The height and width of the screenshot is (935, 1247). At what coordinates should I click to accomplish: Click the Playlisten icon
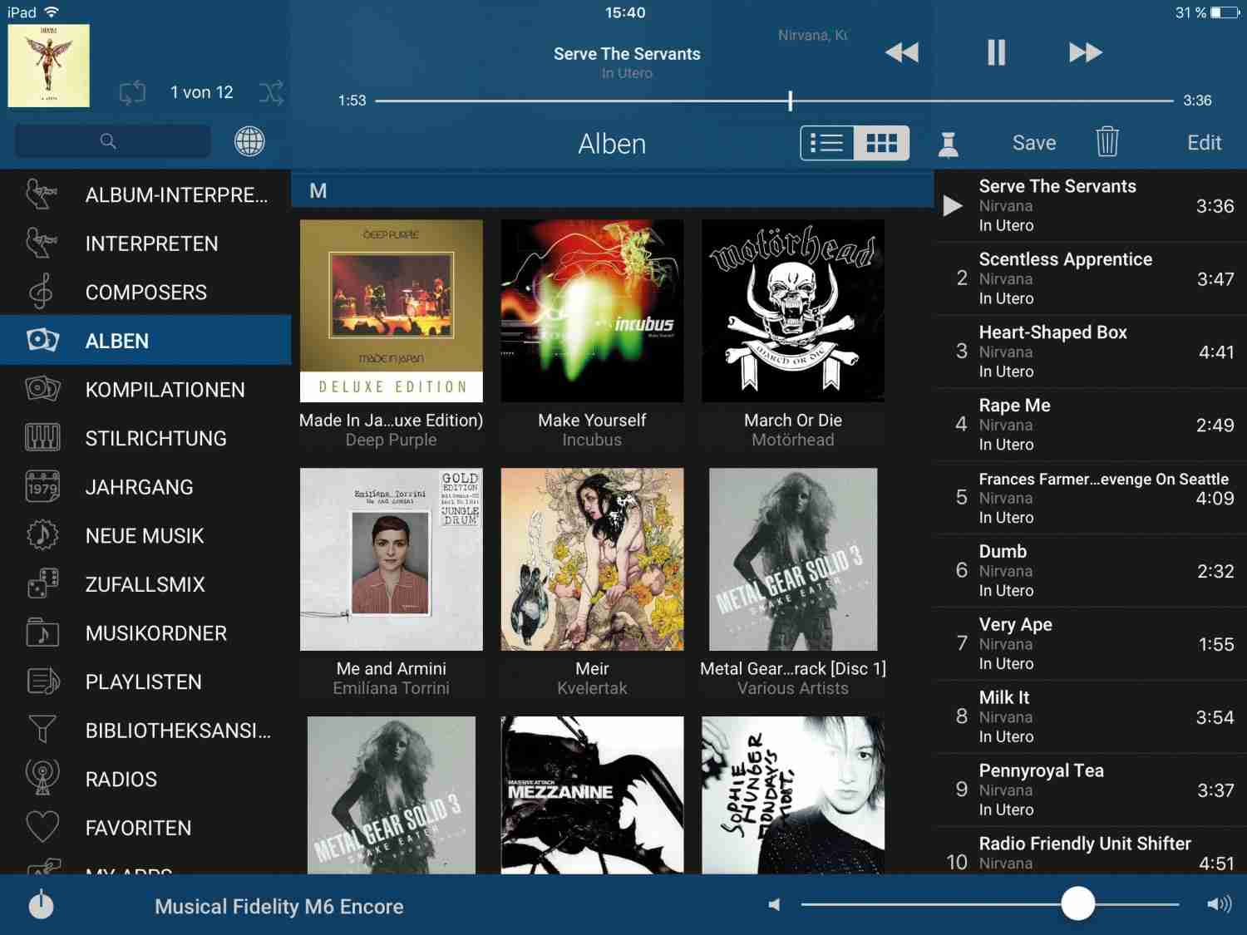tap(42, 682)
